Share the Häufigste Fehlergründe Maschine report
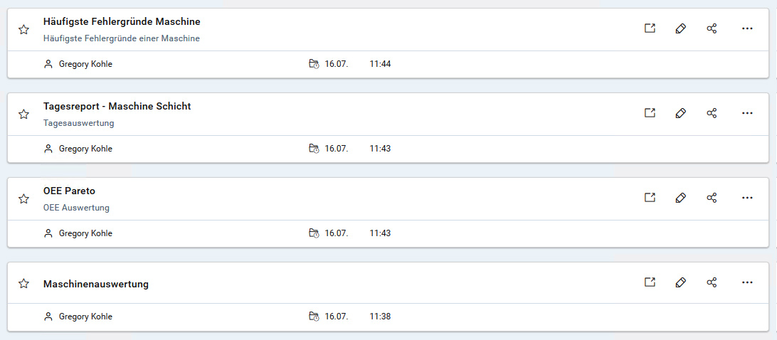This screenshot has height=340, width=777. click(712, 28)
